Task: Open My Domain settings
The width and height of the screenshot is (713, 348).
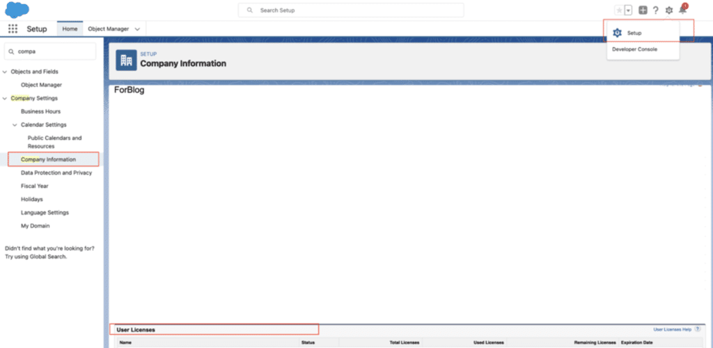Action: pos(36,226)
